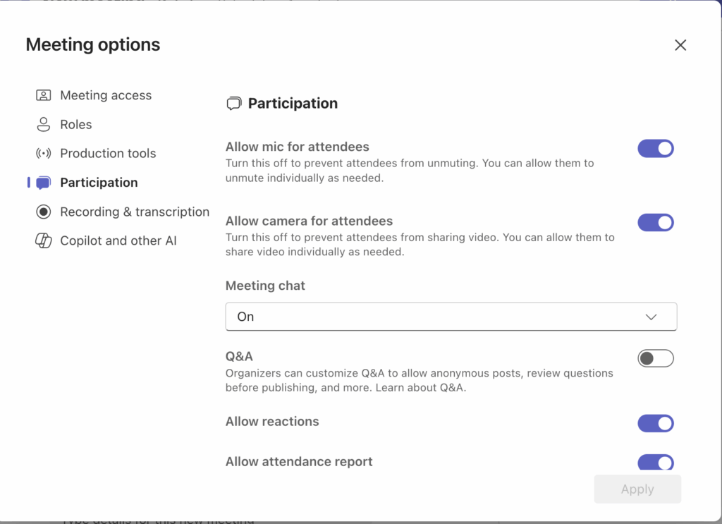
Task: Click the Recording & transcription record icon
Action: click(x=44, y=212)
